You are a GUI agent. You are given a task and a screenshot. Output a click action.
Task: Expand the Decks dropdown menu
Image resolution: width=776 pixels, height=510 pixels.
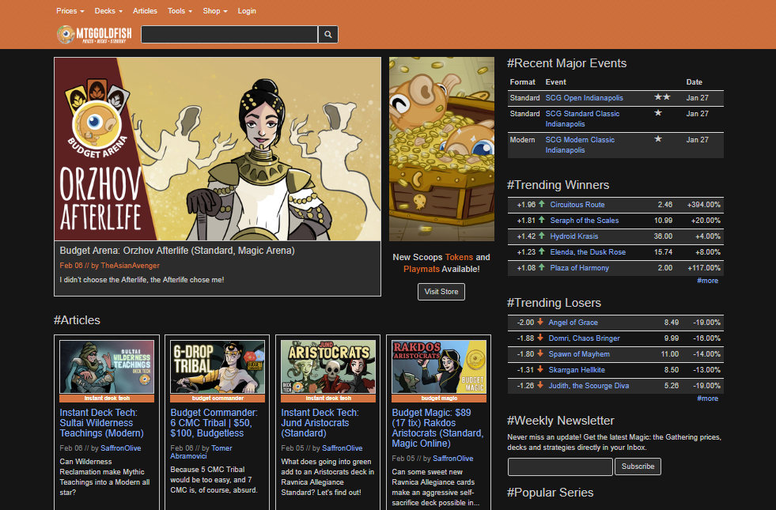[x=108, y=11]
